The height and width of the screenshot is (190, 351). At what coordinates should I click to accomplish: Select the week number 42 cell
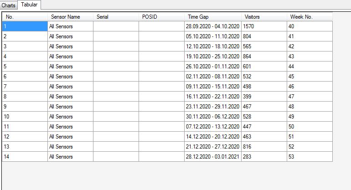click(x=310, y=46)
